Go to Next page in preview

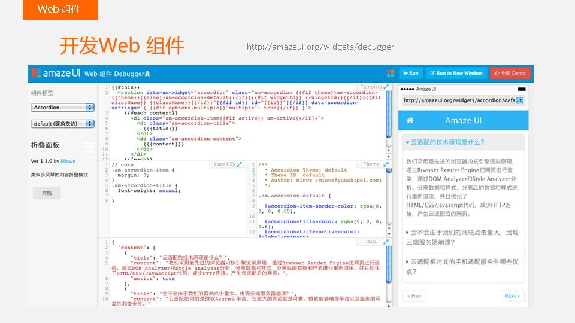pos(512,296)
